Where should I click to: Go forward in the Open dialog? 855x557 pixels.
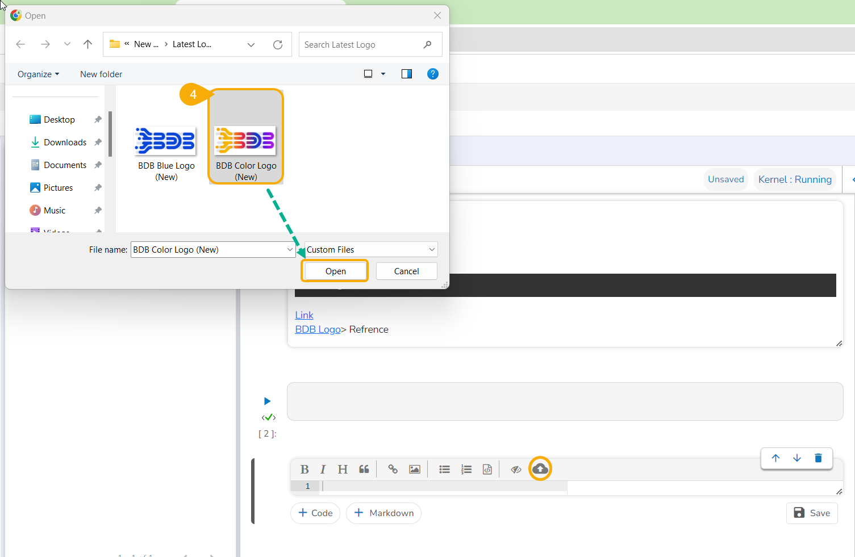45,44
